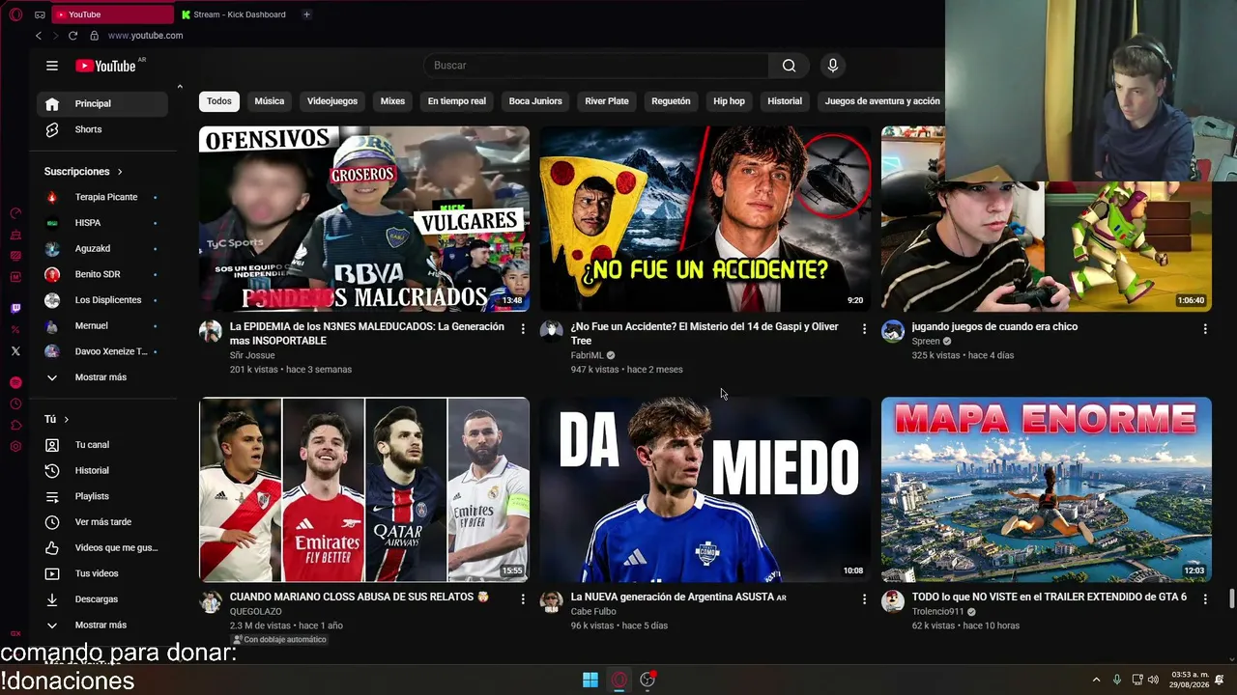Select the Reguetón filter chip
Image resolution: width=1237 pixels, height=695 pixels.
[x=671, y=101]
